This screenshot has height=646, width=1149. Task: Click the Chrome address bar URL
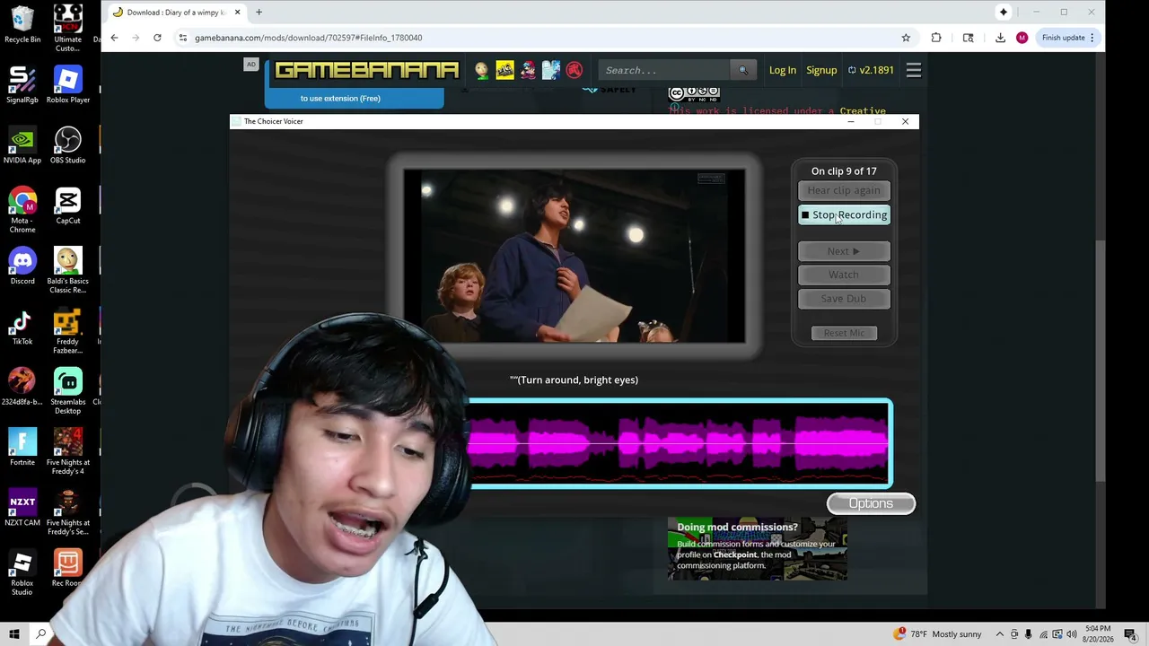pyautogui.click(x=308, y=38)
